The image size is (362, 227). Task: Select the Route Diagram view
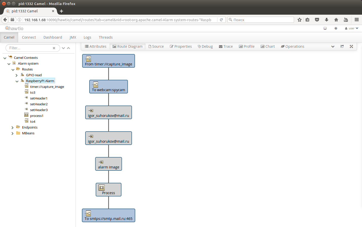click(127, 46)
